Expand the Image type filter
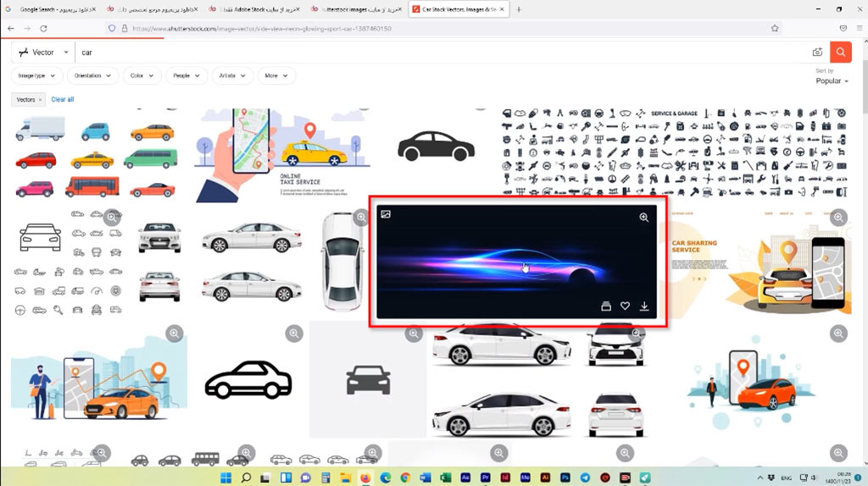This screenshot has width=868, height=486. [x=36, y=75]
